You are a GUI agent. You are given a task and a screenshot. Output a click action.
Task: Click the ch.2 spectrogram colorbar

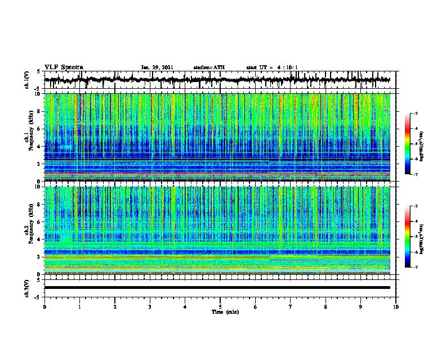(x=408, y=237)
